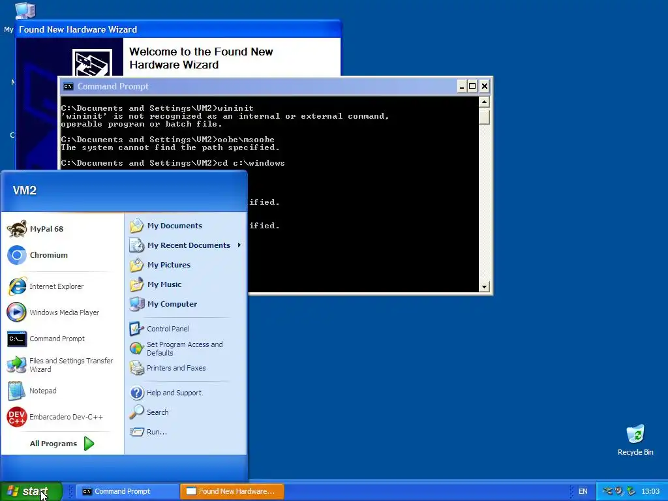The height and width of the screenshot is (501, 668).
Task: Minimize the Command Prompt window
Action: tap(462, 87)
